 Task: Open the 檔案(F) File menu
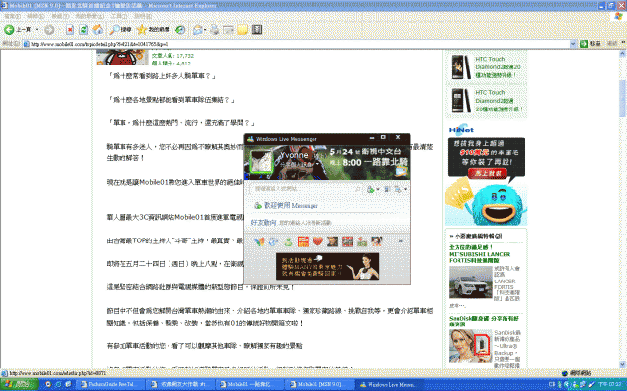click(x=12, y=16)
